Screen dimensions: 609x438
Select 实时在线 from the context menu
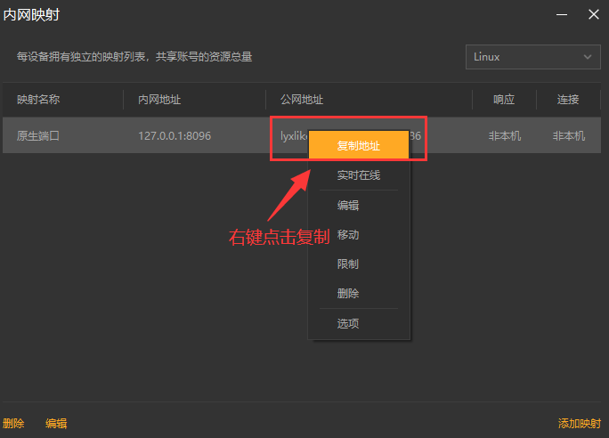click(x=359, y=175)
